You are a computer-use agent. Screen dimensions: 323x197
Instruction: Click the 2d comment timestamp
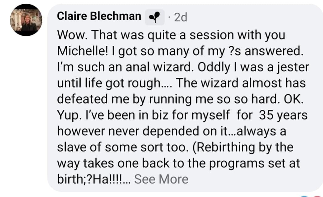tap(181, 17)
